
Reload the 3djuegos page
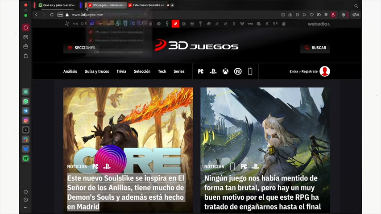click(52, 15)
